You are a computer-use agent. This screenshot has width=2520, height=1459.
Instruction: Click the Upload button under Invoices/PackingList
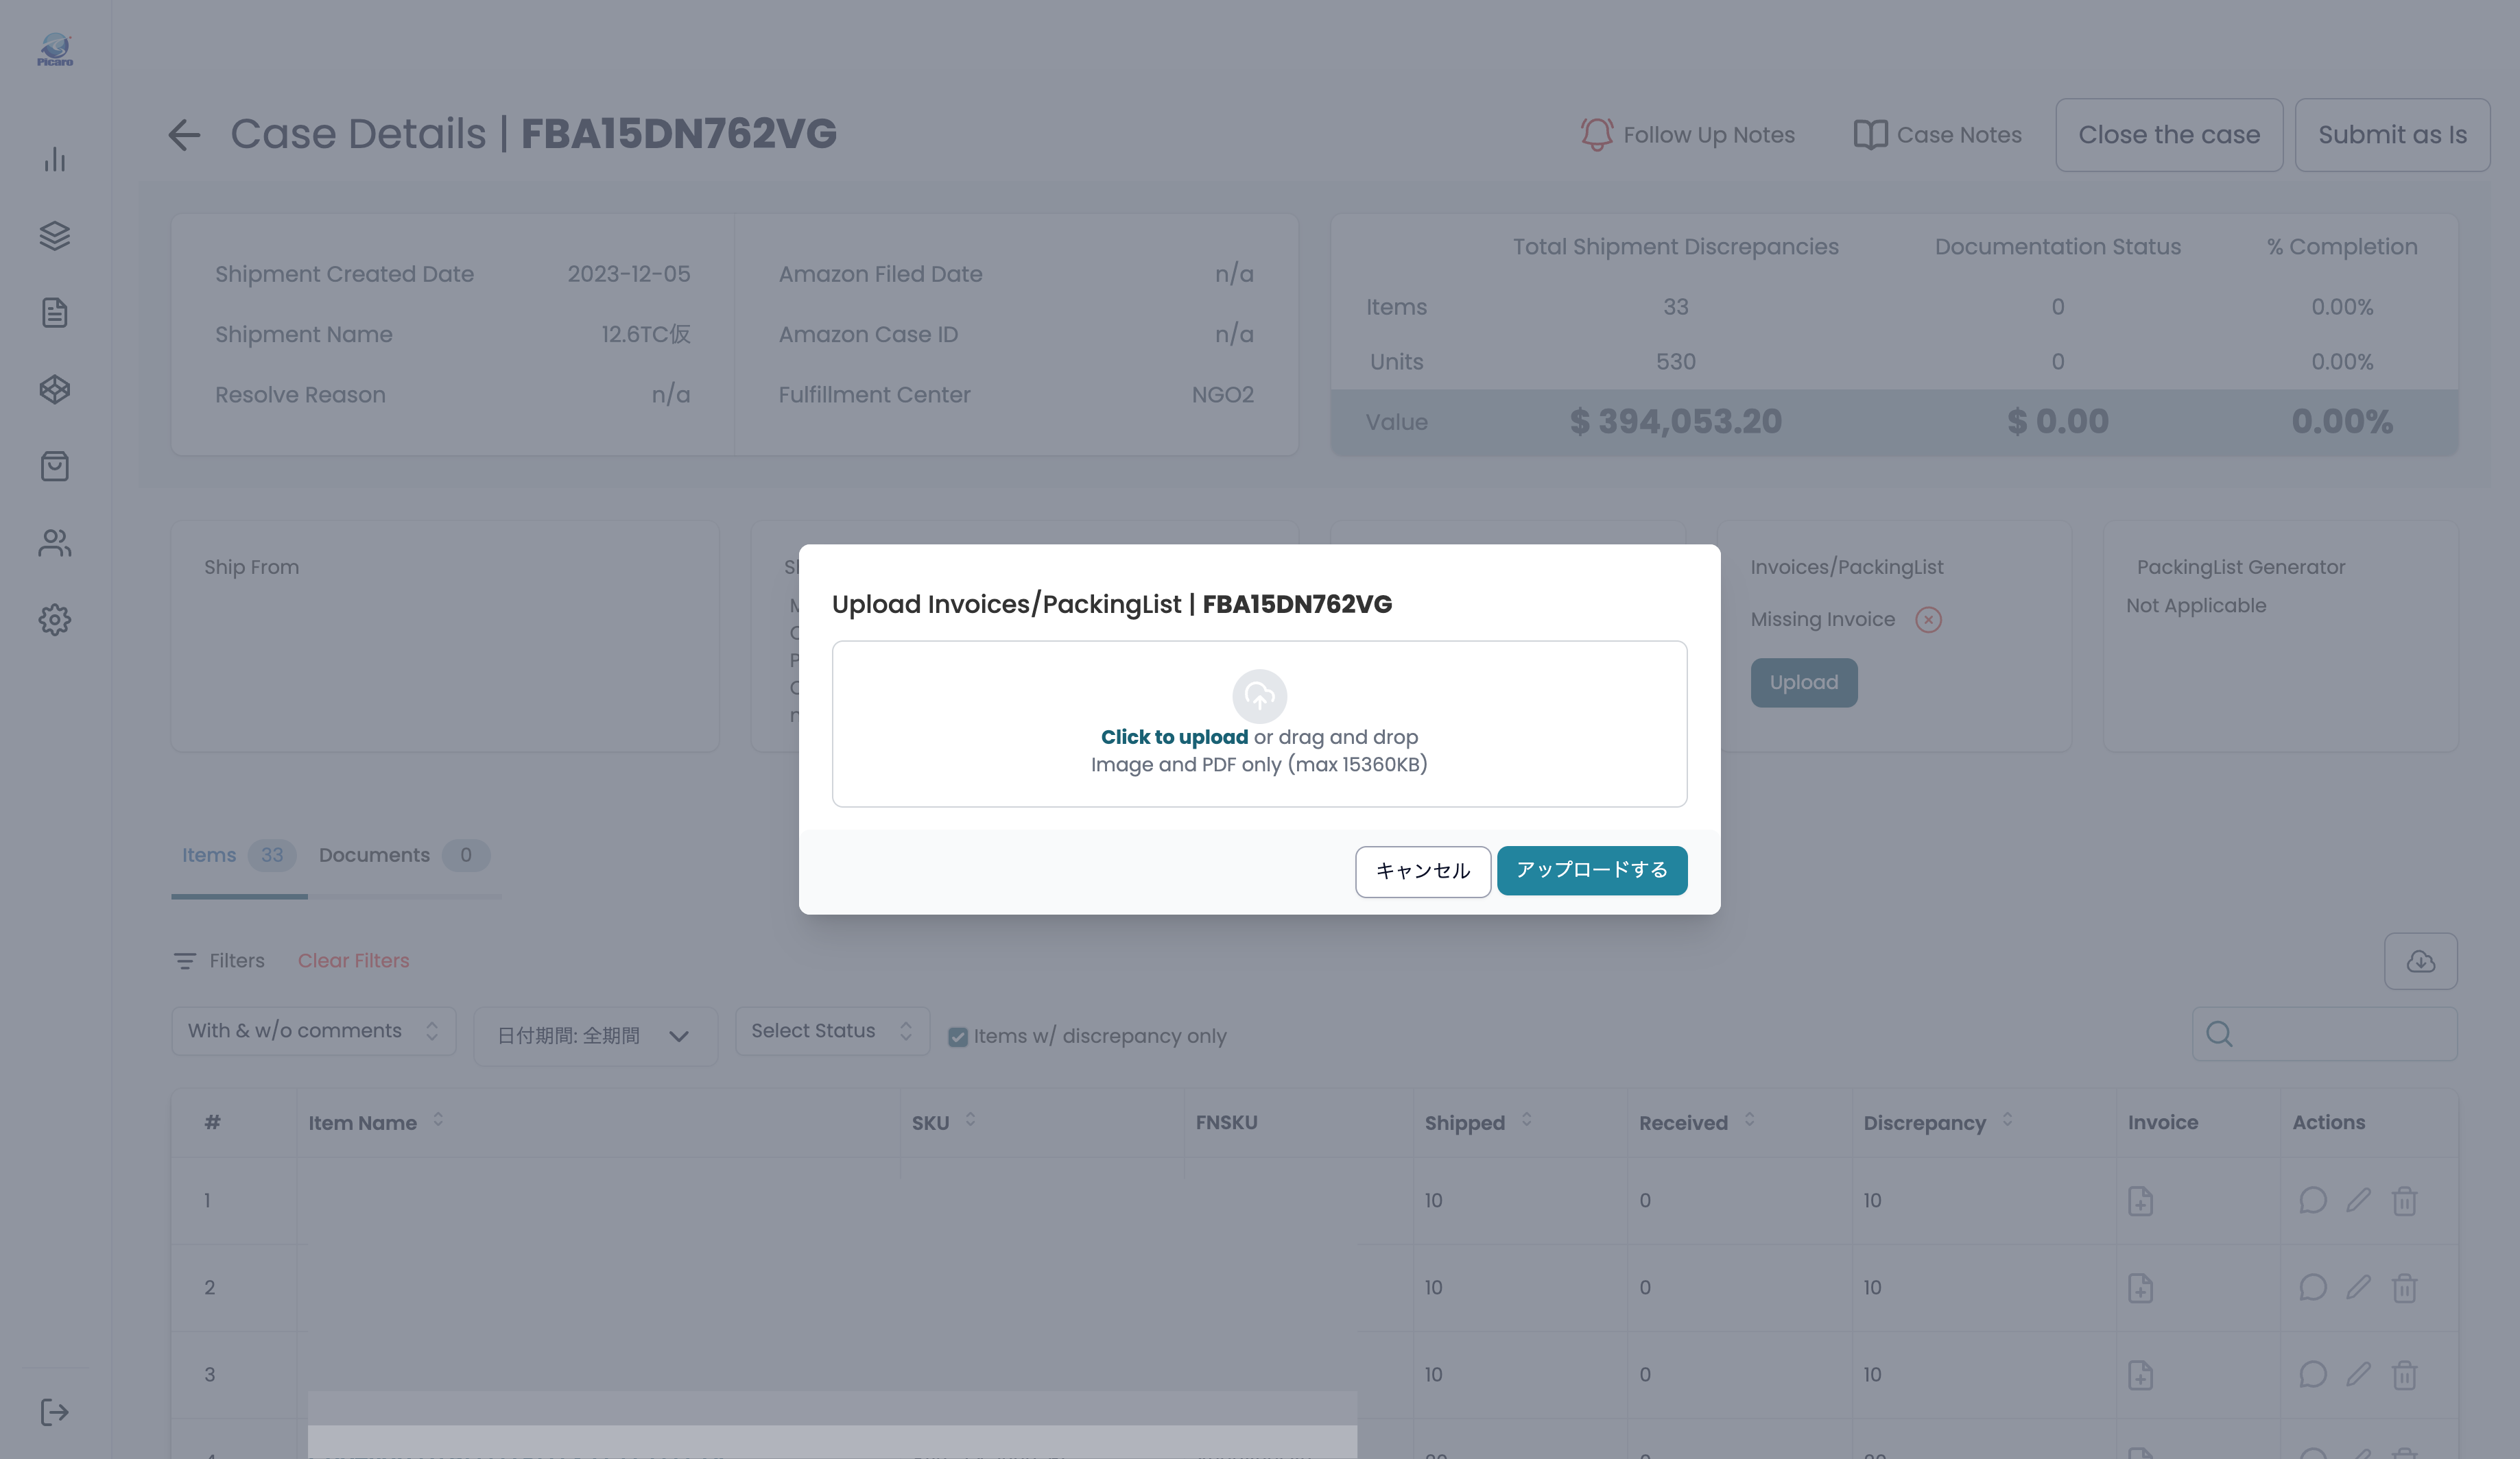1803,682
